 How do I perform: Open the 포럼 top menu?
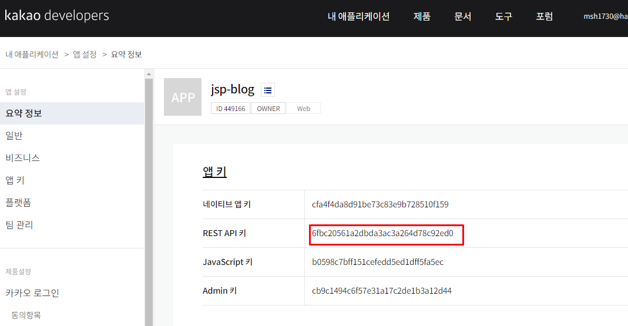(545, 16)
